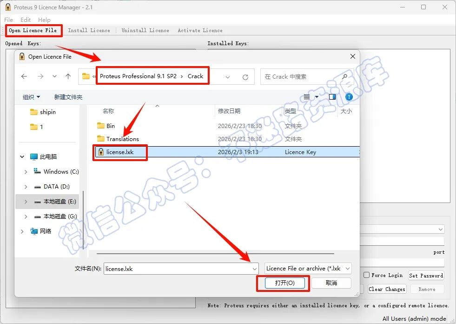
Task: Click the 打开(O) Open button
Action: click(284, 283)
